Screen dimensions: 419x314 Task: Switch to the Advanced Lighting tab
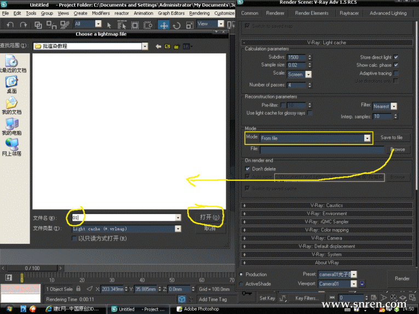click(x=388, y=13)
